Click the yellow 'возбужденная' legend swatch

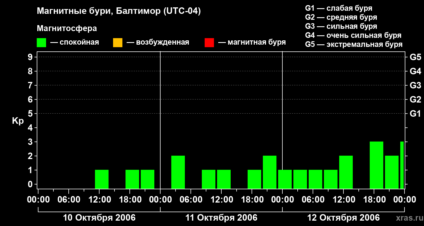pyautogui.click(x=118, y=43)
